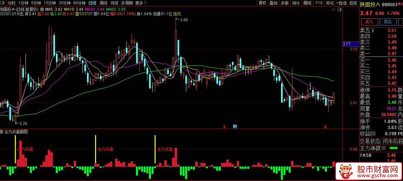Click the 换手 turnover 1.04% in side panel
This screenshot has height=181, width=403.
390,121
